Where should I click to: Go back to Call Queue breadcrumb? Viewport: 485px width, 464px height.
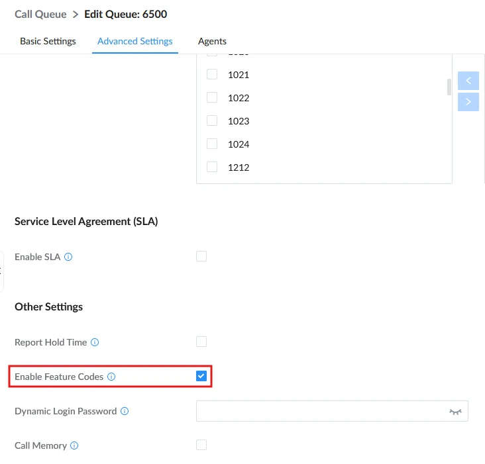pyautogui.click(x=40, y=14)
